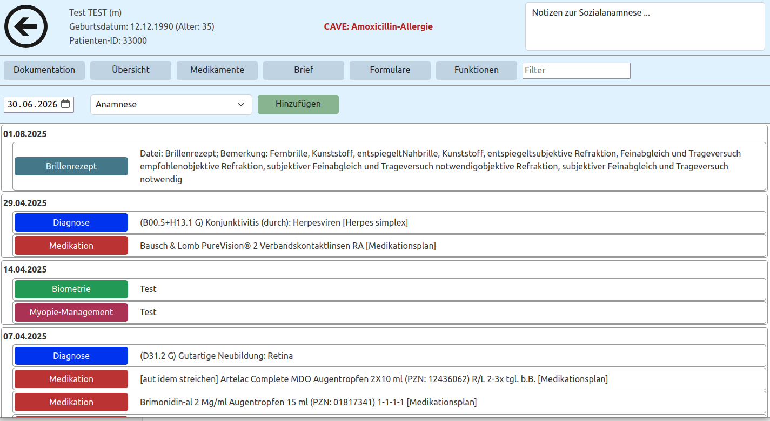Click the date heading 29.04.2025
Screen dimensions: 770x421
pyautogui.click(x=25, y=203)
